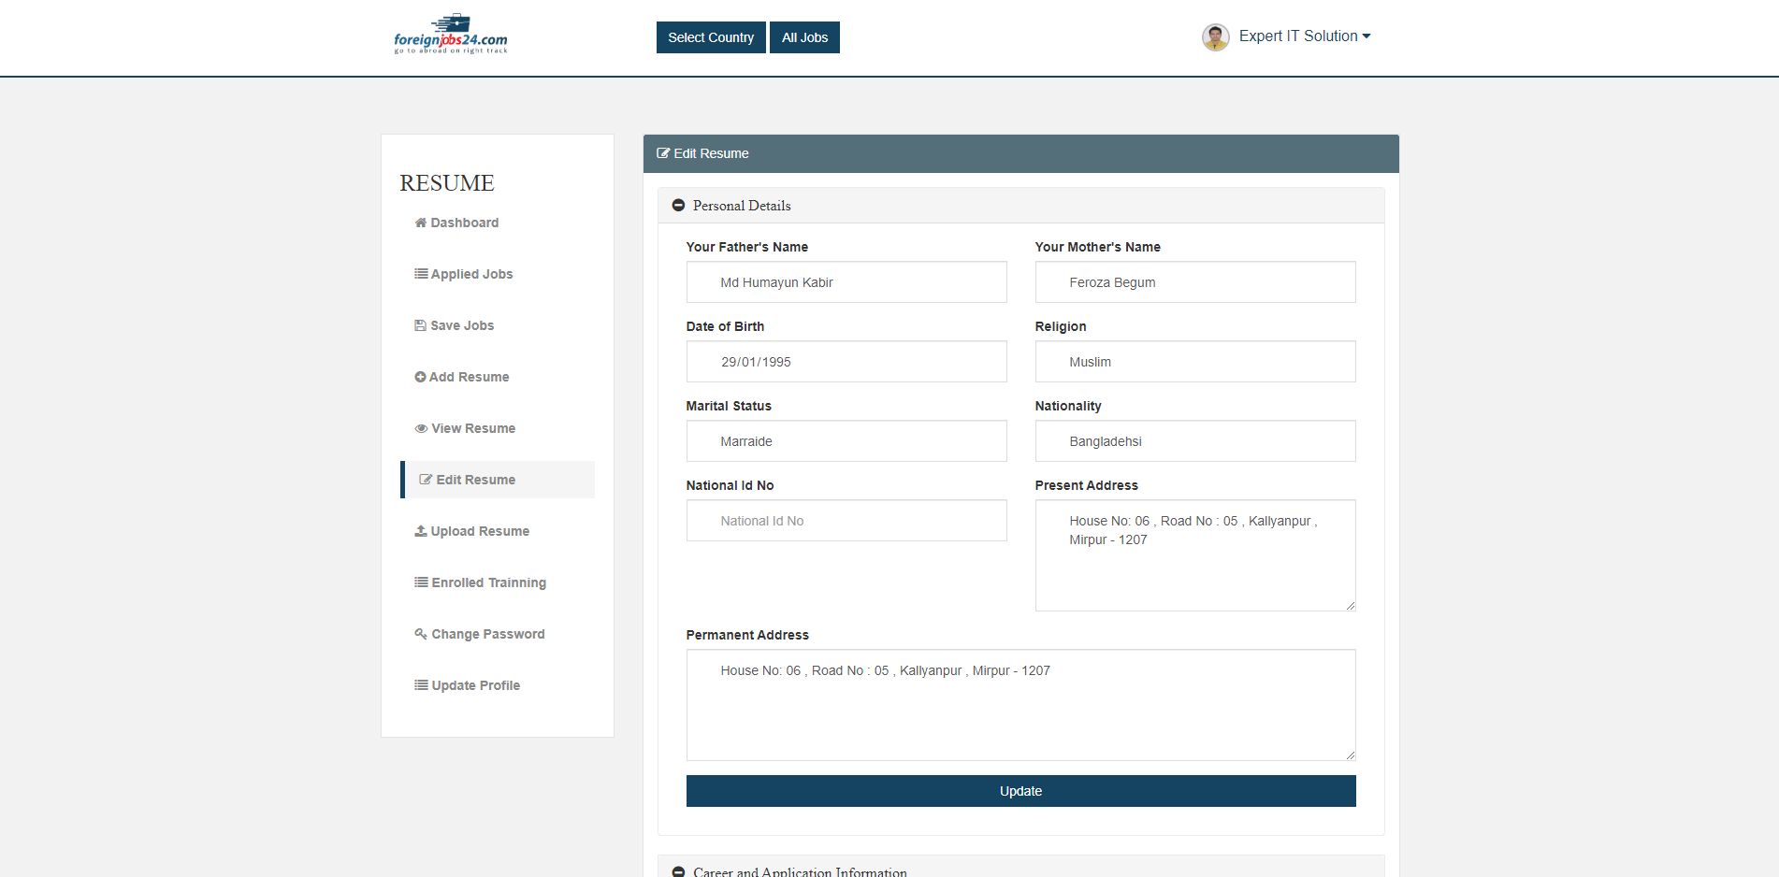Click the All Jobs button
Screen dimensions: 1779x877
(x=804, y=37)
